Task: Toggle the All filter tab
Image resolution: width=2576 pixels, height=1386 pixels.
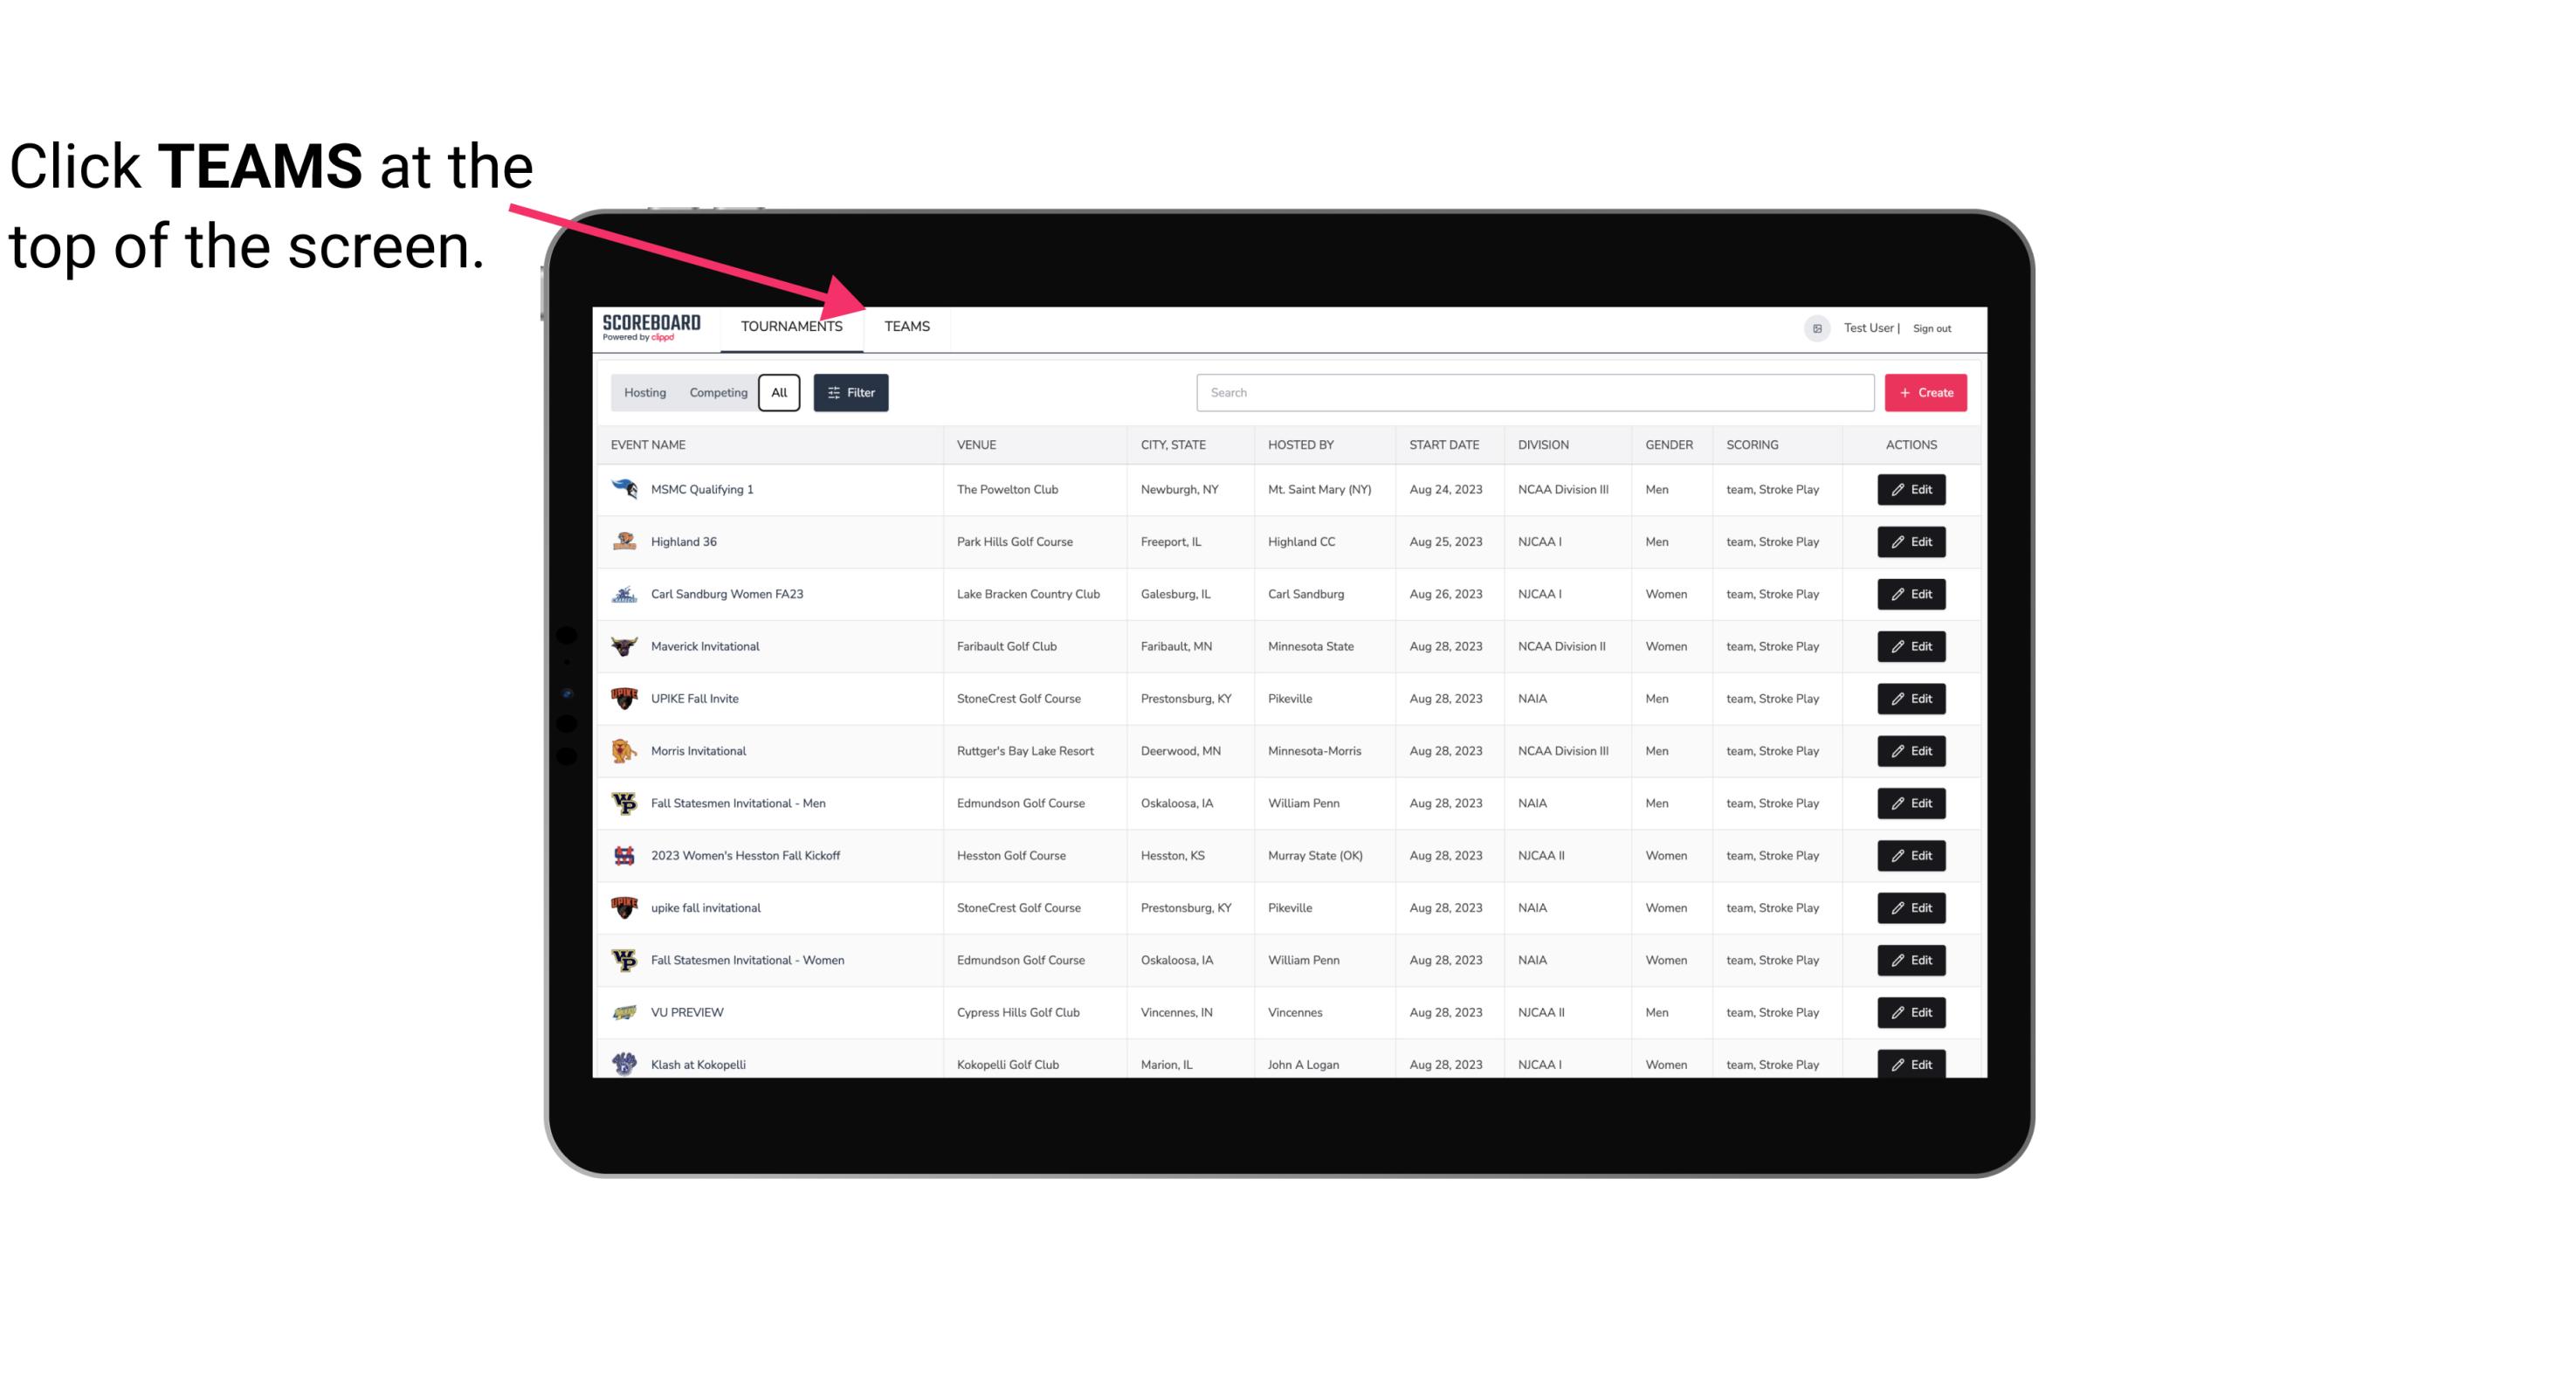Action: (x=778, y=393)
